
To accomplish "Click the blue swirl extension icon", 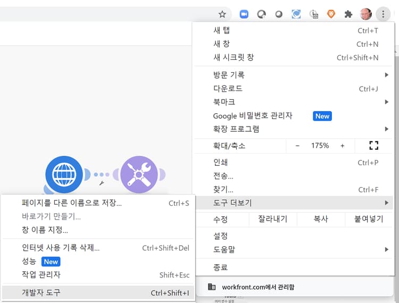I will pos(296,14).
